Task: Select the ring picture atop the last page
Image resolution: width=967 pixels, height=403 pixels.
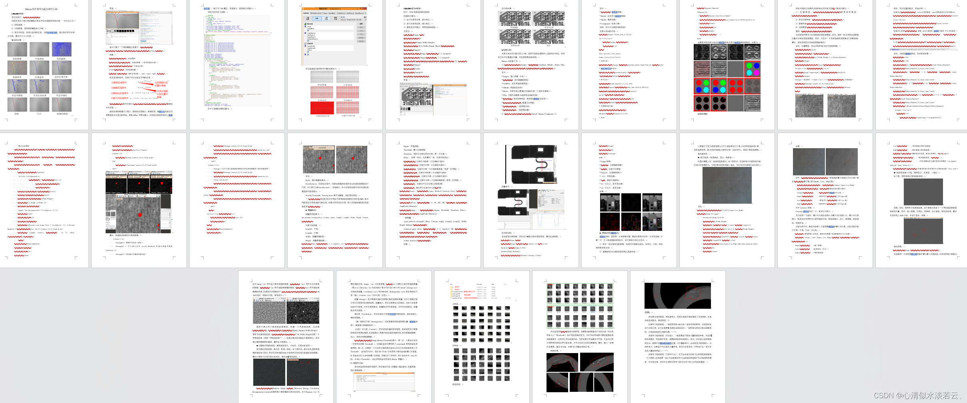Action: 678,296
